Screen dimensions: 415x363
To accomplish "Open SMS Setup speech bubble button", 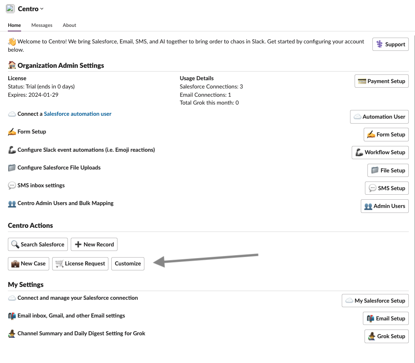I will [387, 188].
